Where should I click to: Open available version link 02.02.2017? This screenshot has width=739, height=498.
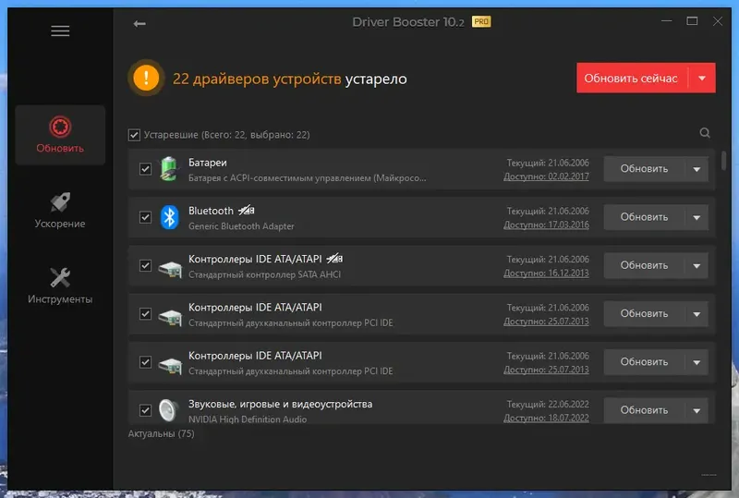(546, 176)
